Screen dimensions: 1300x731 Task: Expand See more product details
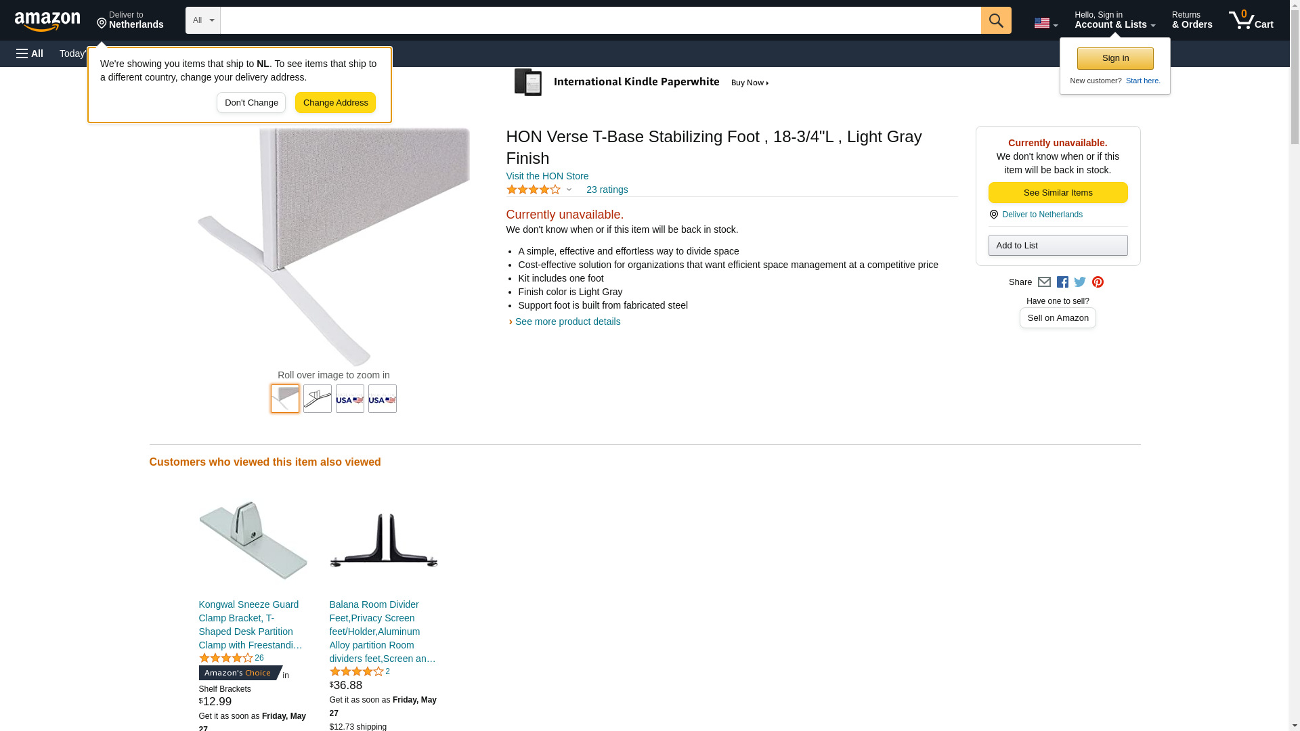pyautogui.click(x=567, y=322)
